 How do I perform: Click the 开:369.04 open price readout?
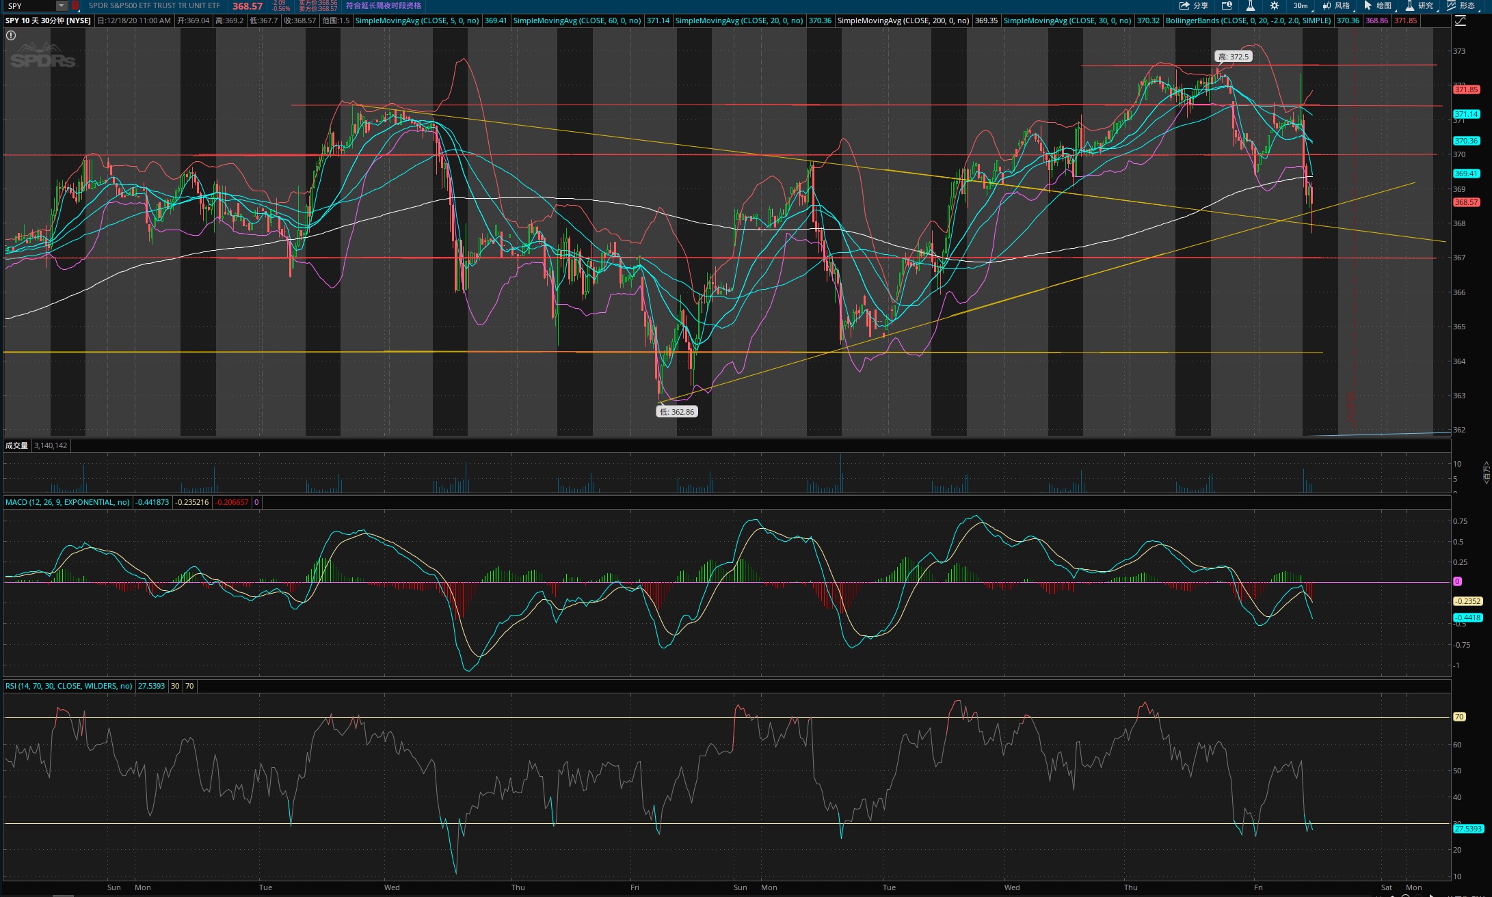(193, 20)
